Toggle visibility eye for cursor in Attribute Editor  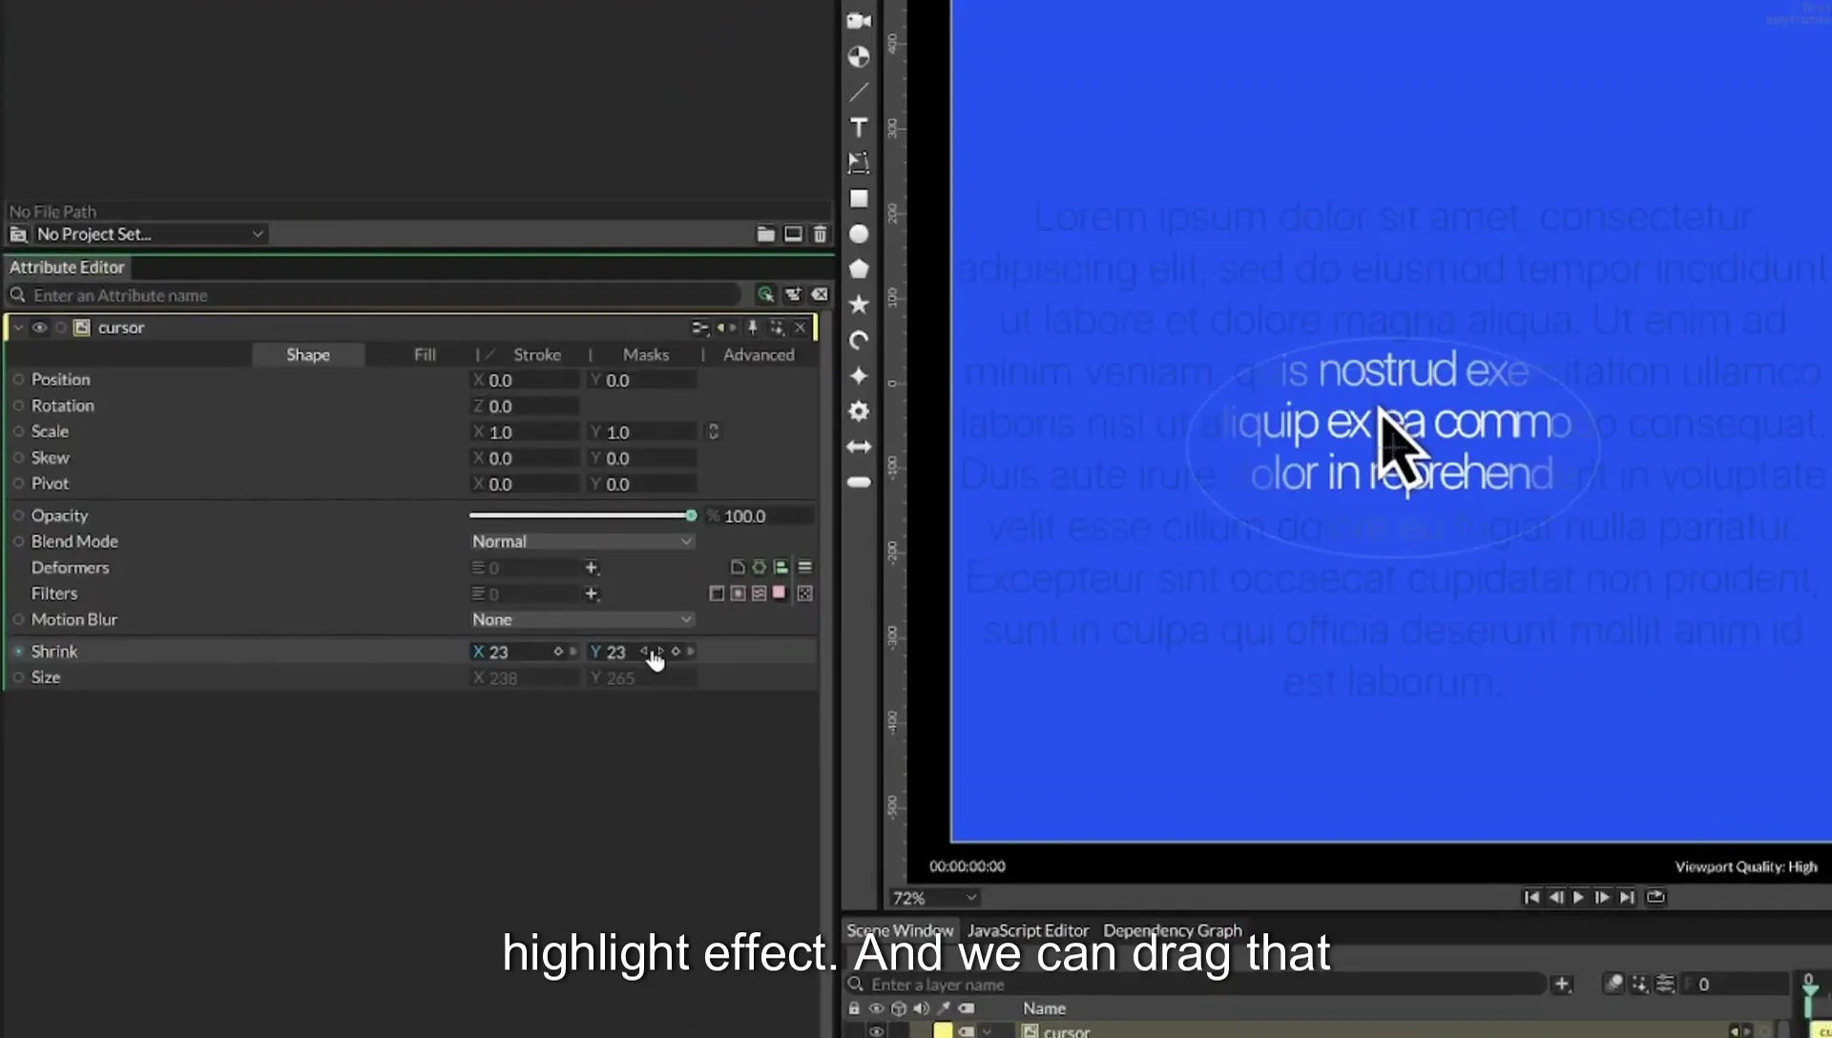pyautogui.click(x=39, y=327)
